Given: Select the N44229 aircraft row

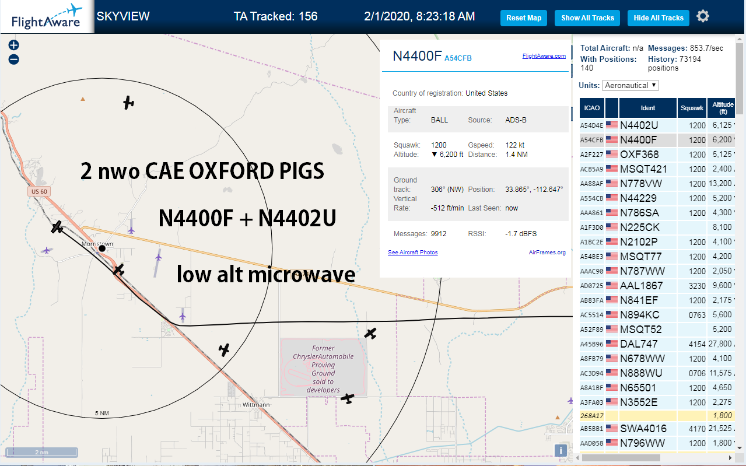Looking at the screenshot, I should point(657,198).
